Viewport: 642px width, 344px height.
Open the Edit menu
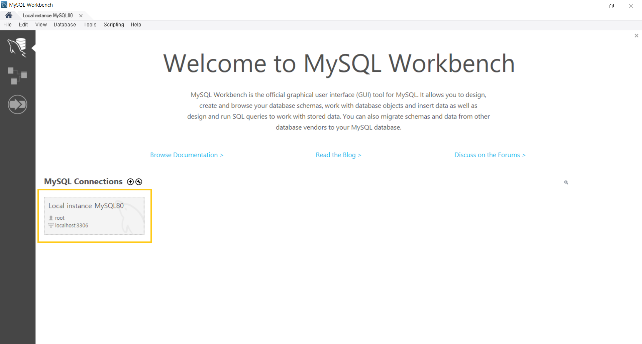tap(23, 25)
